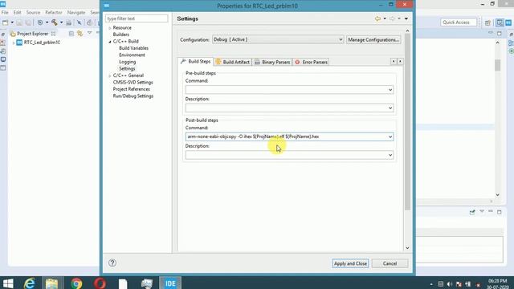The height and width of the screenshot is (289, 514).
Task: Open the Post-build steps Command dropdown arrow
Action: (390, 137)
